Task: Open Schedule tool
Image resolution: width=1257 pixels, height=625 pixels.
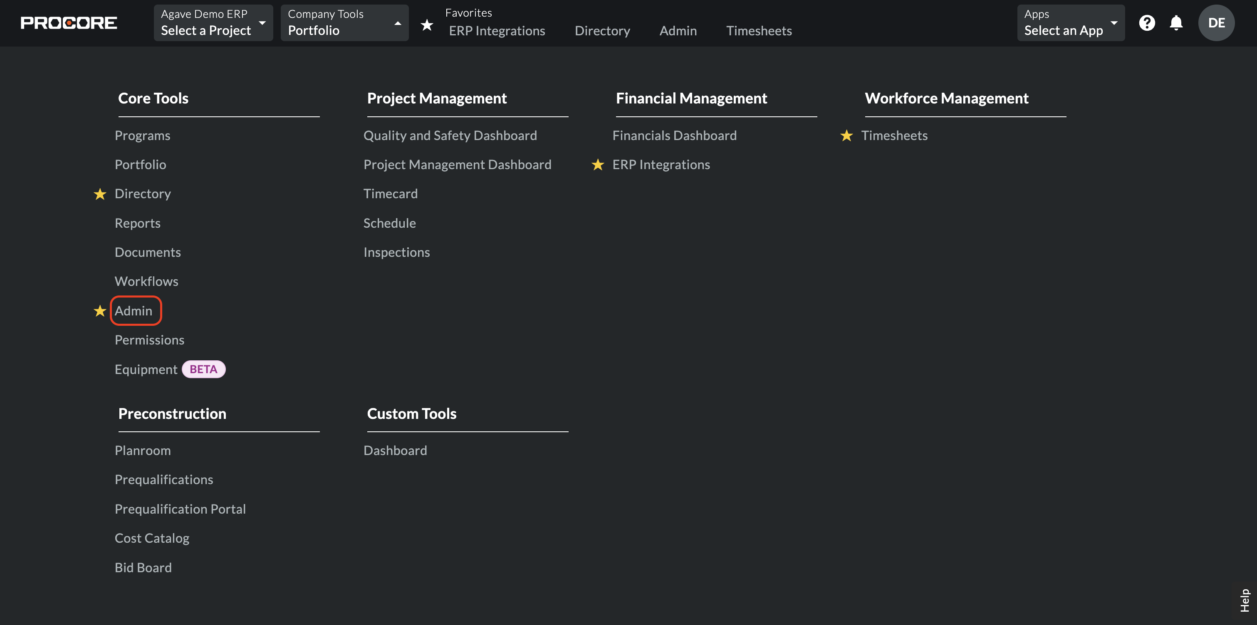Action: (389, 223)
